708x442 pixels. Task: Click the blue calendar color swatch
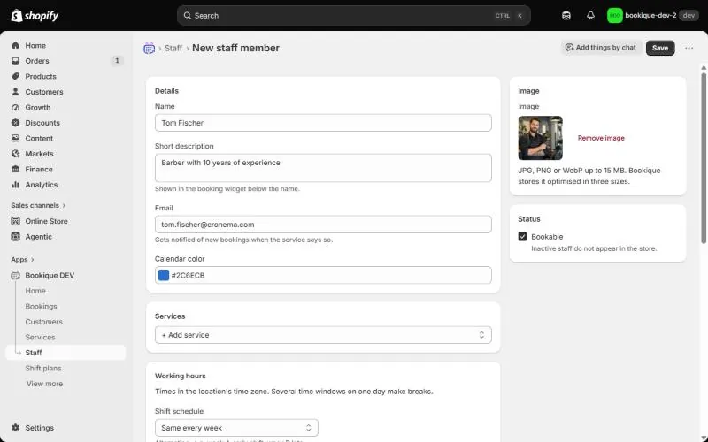(164, 275)
